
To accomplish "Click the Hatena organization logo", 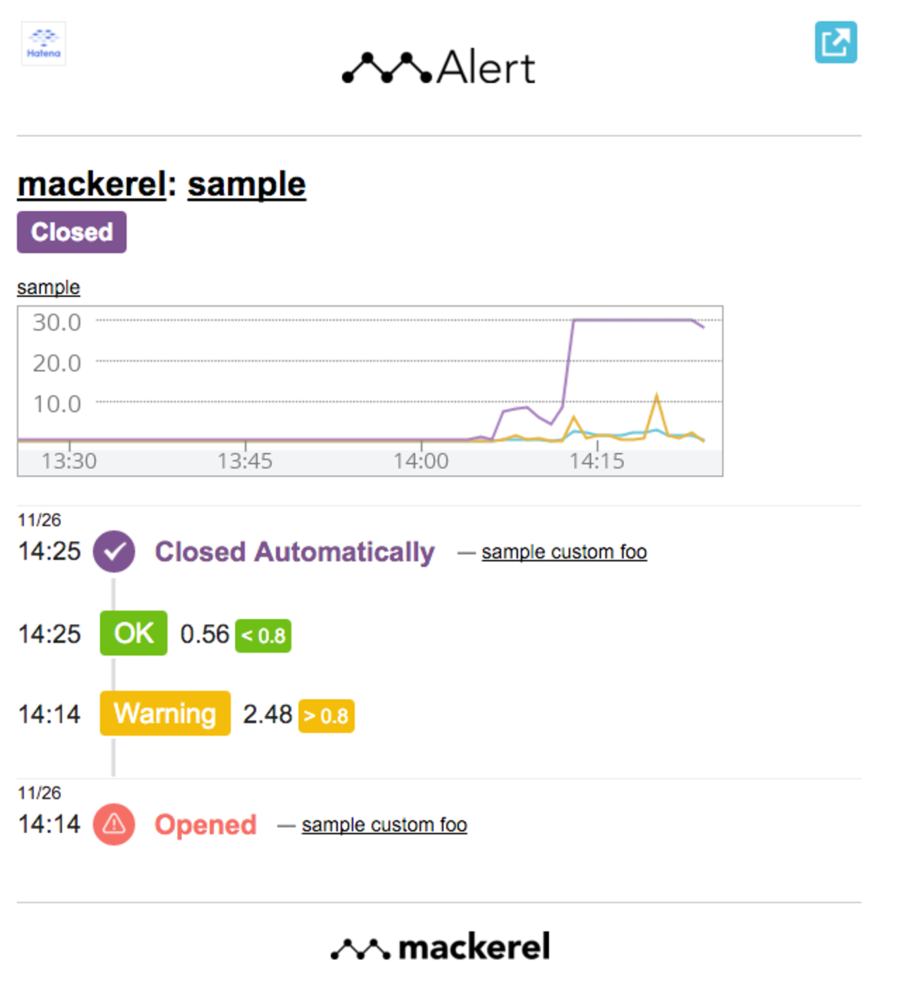I will (x=44, y=44).
